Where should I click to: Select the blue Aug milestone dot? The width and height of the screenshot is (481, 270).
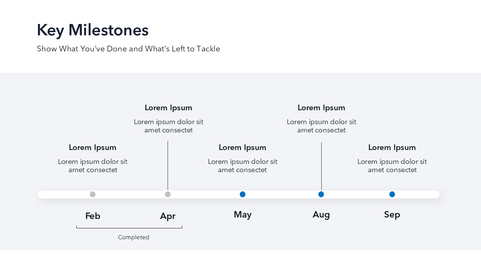tap(321, 194)
